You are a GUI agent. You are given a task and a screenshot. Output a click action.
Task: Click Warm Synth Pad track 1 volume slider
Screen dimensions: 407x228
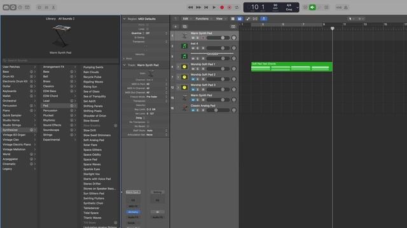tap(218, 38)
